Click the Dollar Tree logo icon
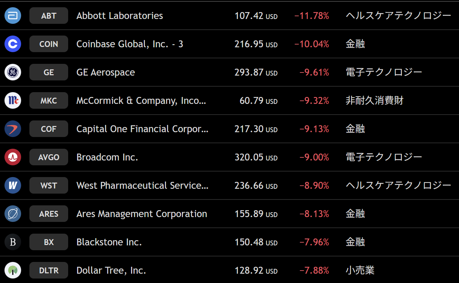 coord(13,271)
